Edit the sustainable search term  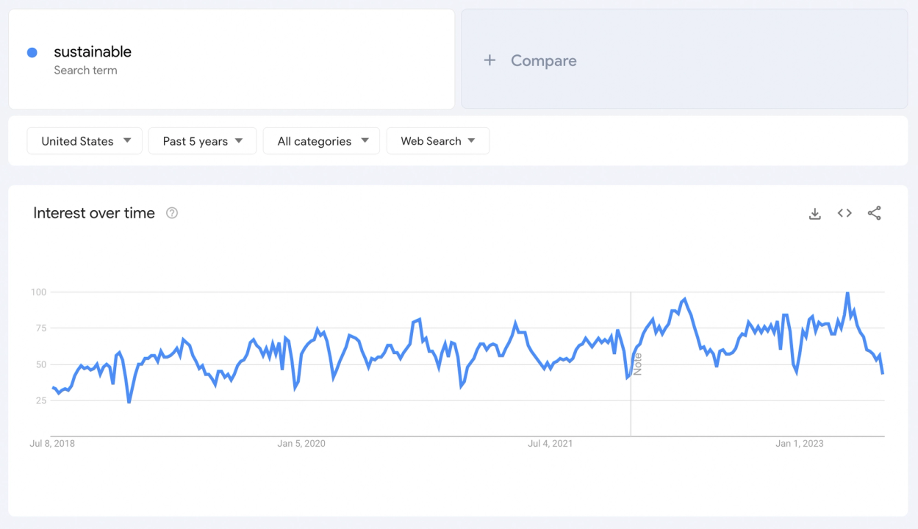coord(93,52)
